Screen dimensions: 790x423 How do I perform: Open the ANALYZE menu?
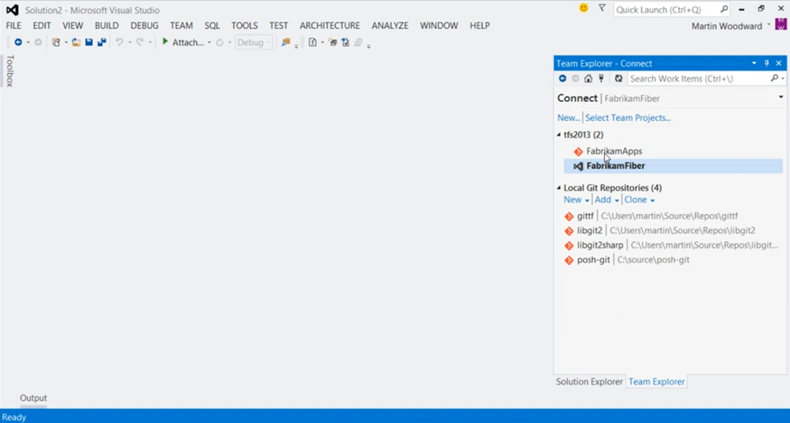point(390,25)
